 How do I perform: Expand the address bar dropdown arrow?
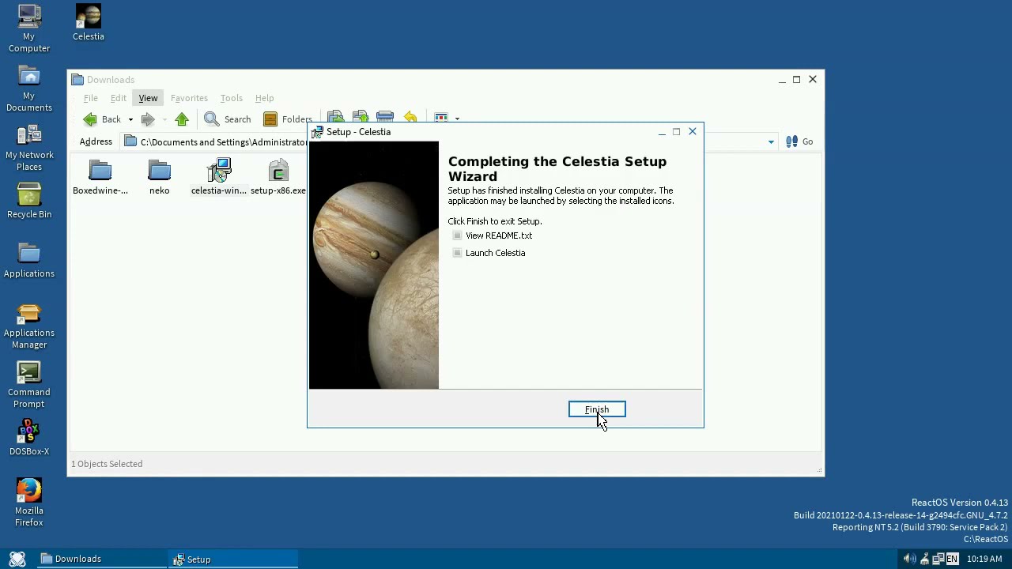pyautogui.click(x=771, y=142)
